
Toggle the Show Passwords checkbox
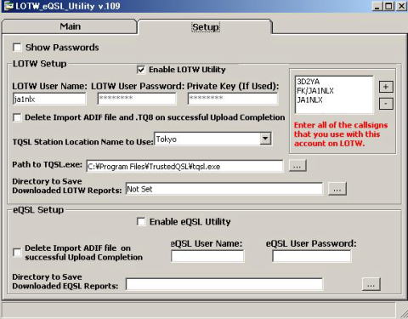17,47
